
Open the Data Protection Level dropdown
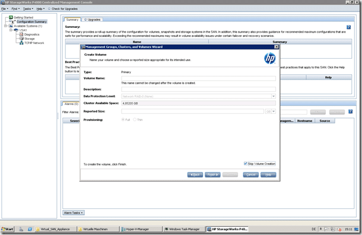point(274,96)
